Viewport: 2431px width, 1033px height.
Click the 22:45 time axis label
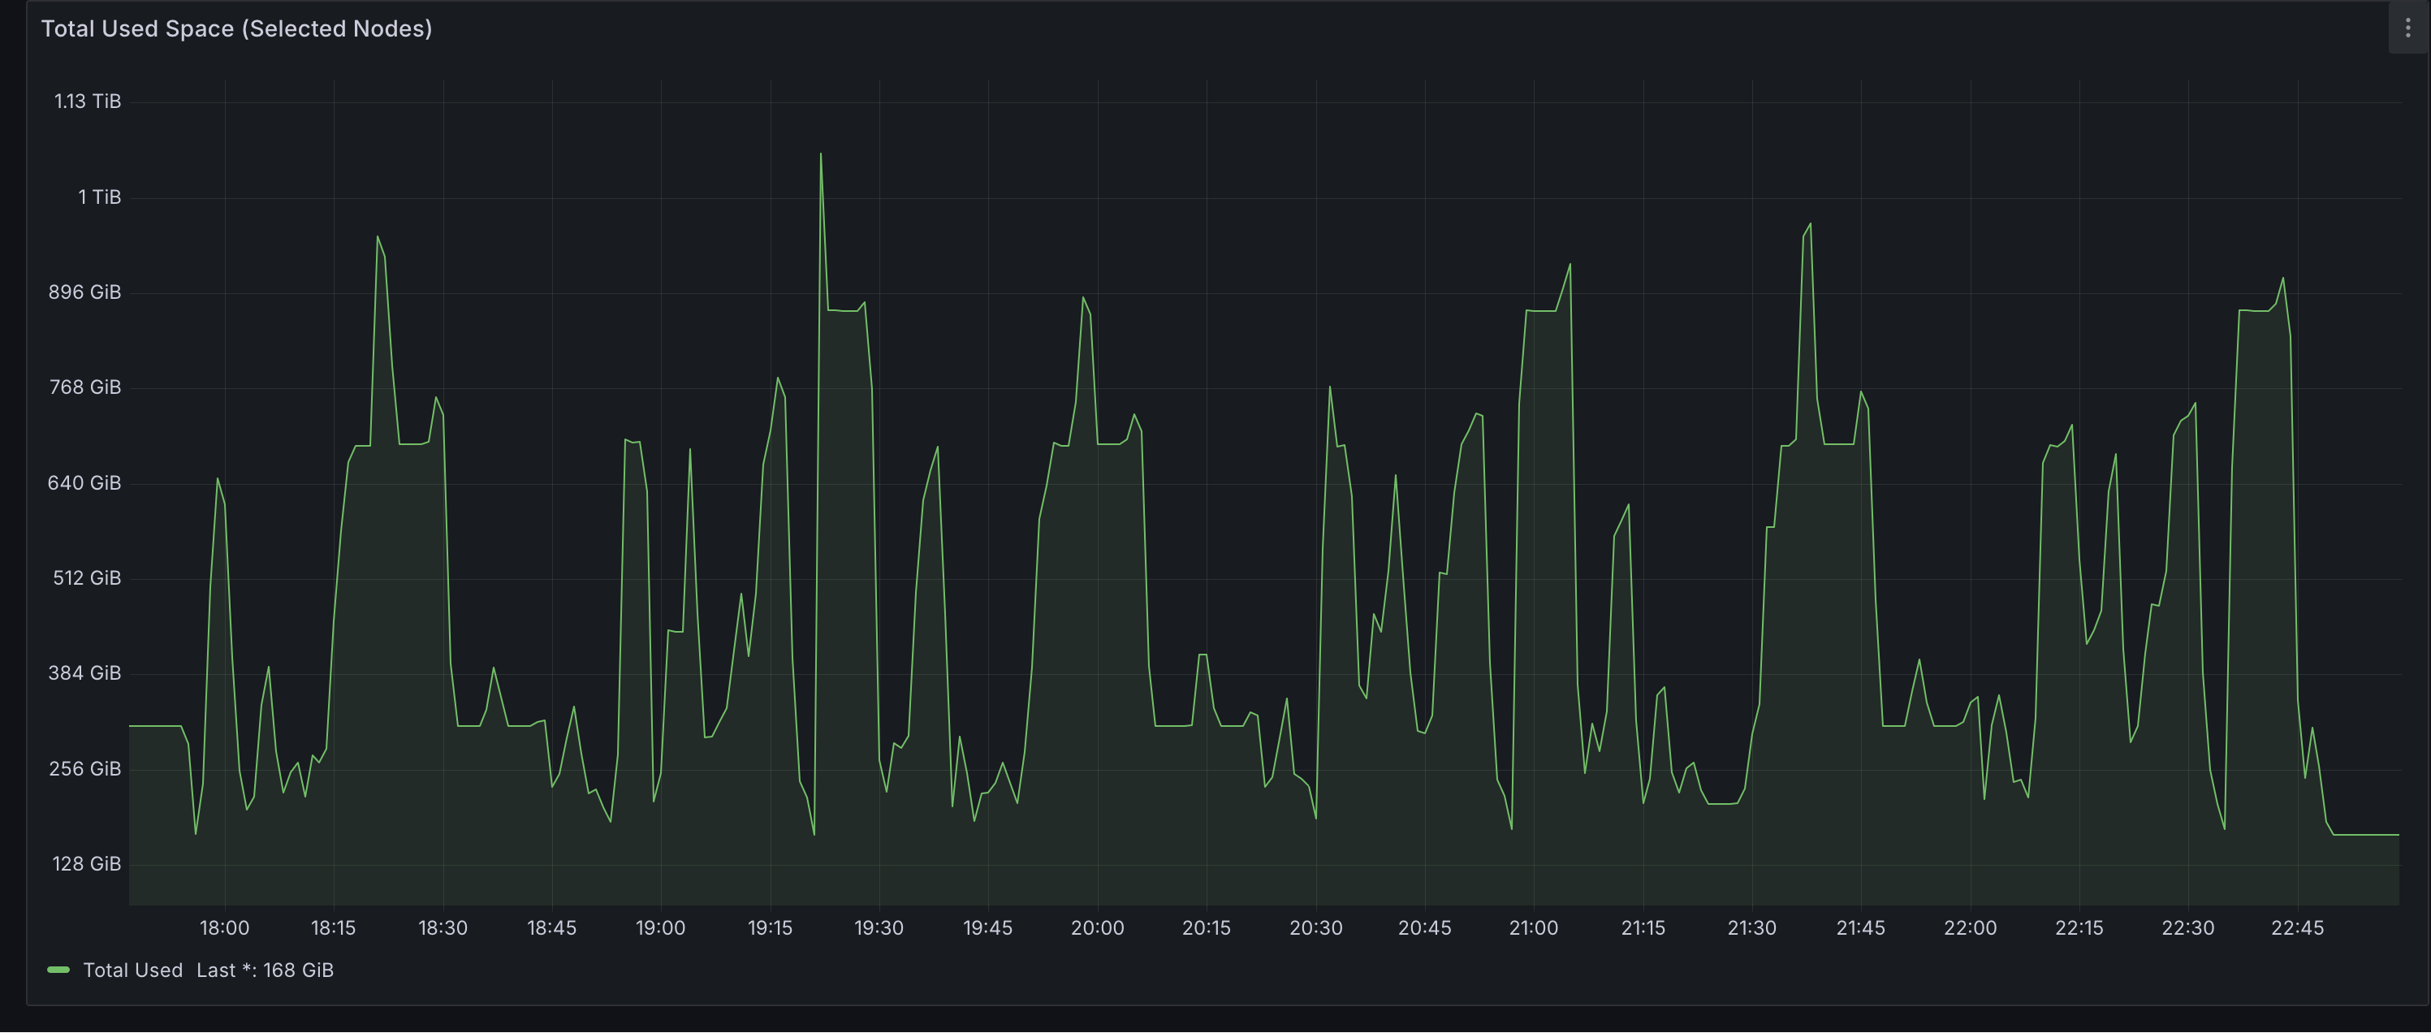tap(2297, 927)
